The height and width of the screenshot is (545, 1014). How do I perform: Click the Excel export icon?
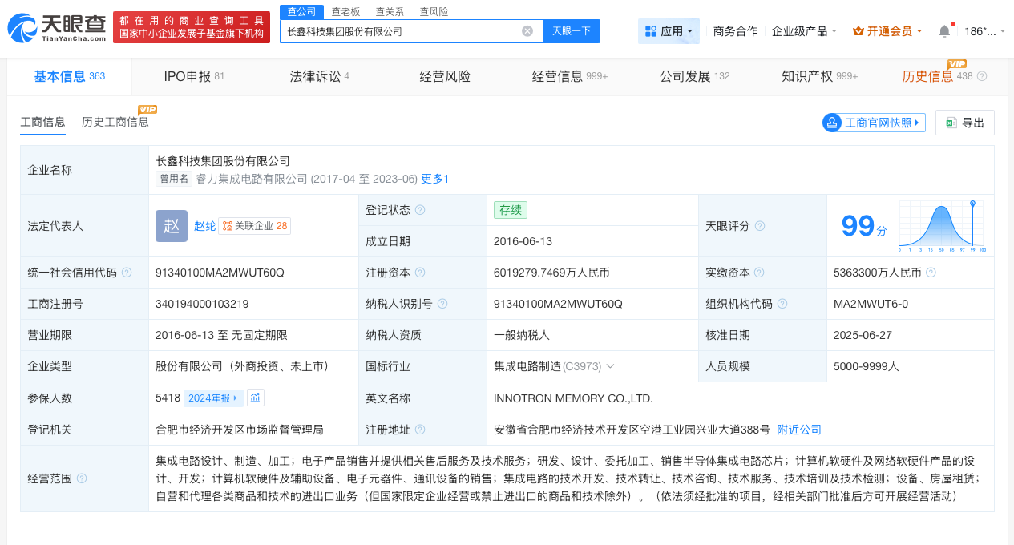tap(951, 123)
